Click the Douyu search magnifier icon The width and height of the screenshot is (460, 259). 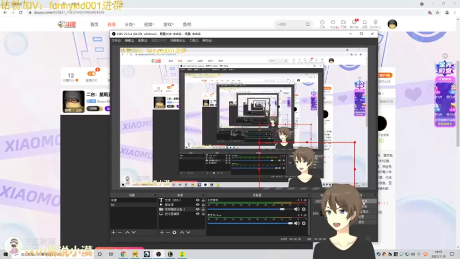[x=308, y=24]
